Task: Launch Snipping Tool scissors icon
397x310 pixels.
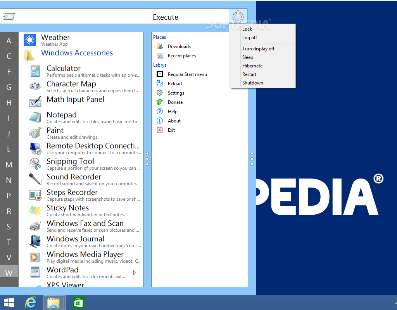Action: click(x=35, y=164)
